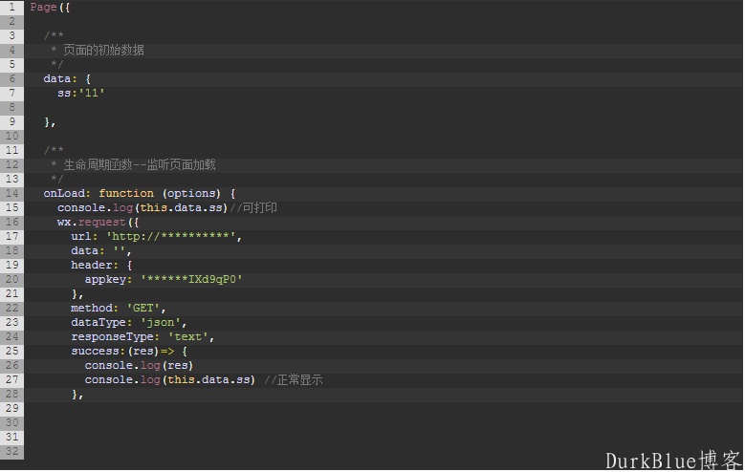The height and width of the screenshot is (472, 745).
Task: Click 'console.log(this.data.ss)' on line 15
Action: point(142,207)
